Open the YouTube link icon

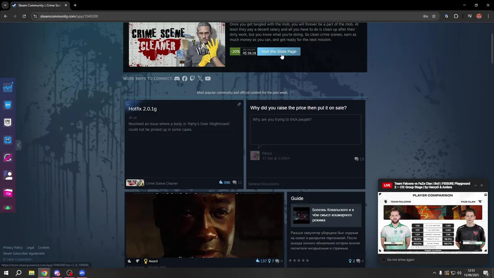click(x=208, y=78)
